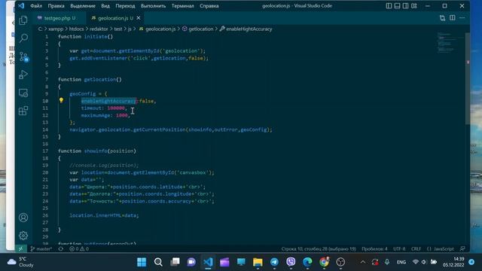
Task: Expand the test breadcrumb folder
Action: click(x=118, y=29)
